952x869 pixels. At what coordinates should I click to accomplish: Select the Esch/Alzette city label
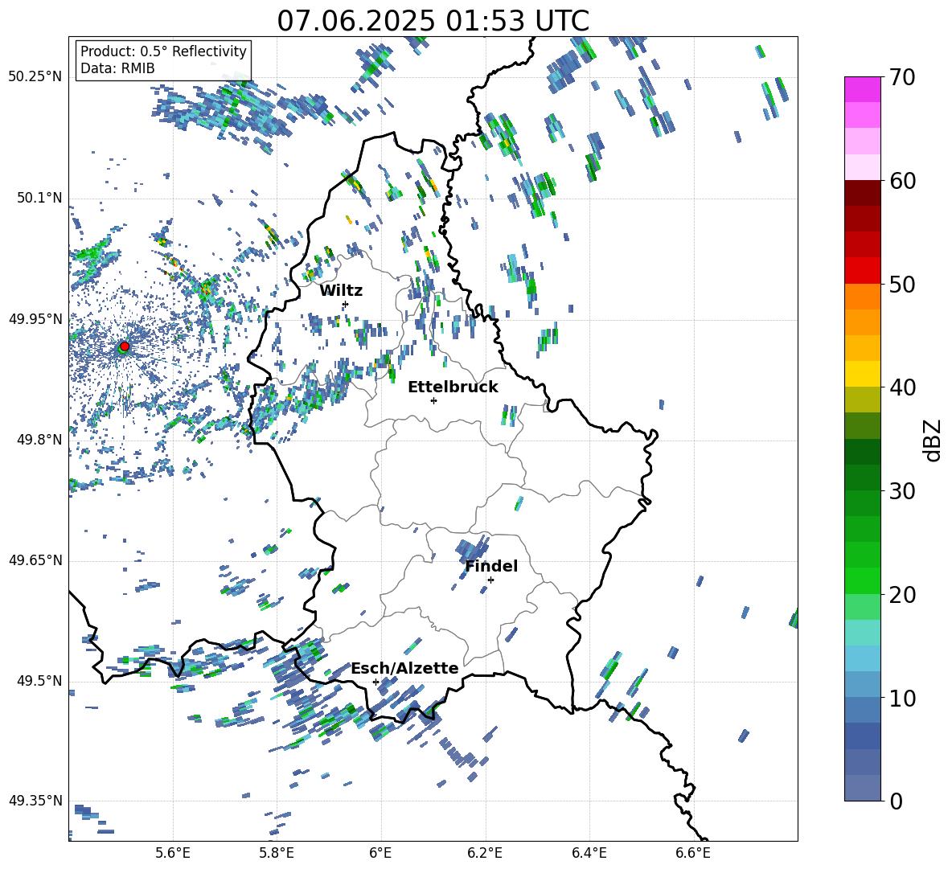pyautogui.click(x=404, y=669)
